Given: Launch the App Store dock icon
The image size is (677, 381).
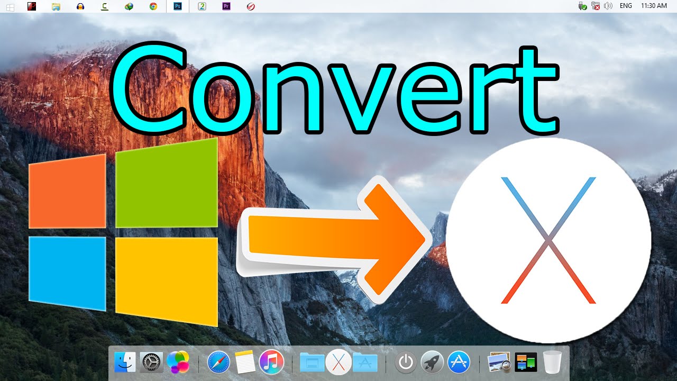Looking at the screenshot, I should click(x=459, y=362).
